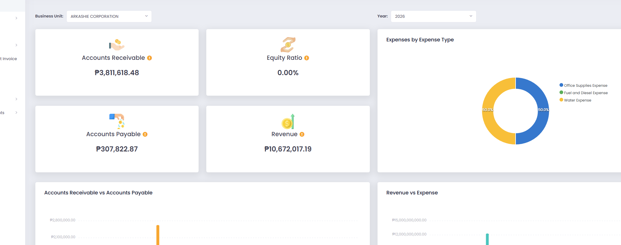Open the Year dropdown showing 2026

point(433,16)
